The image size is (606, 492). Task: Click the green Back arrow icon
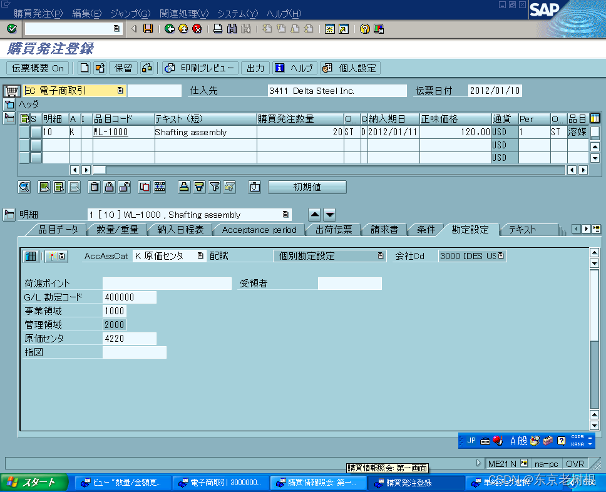click(170, 28)
